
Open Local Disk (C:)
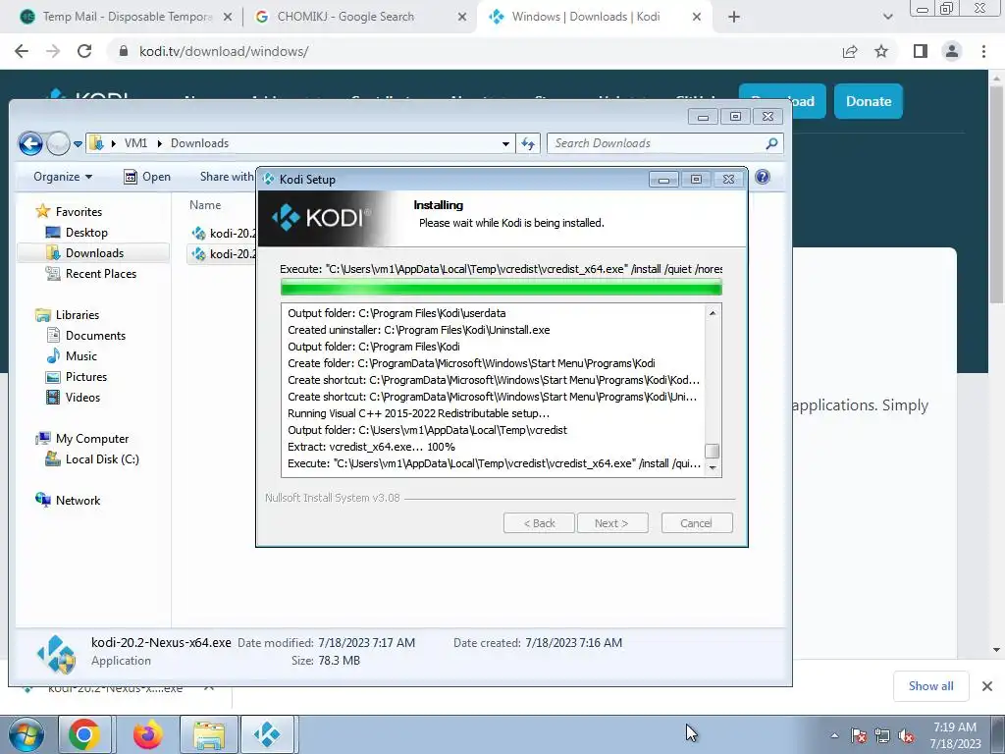[x=102, y=459]
